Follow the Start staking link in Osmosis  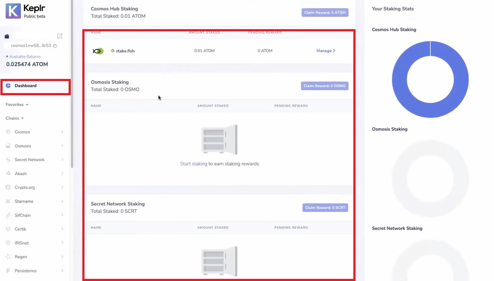(193, 164)
